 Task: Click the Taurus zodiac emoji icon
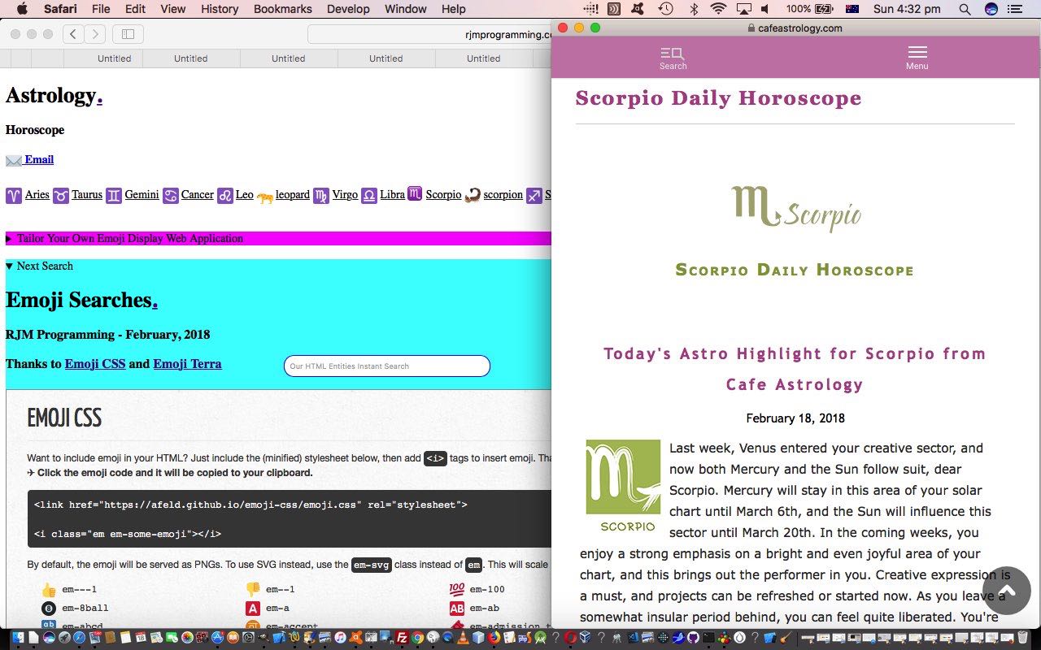(x=61, y=196)
